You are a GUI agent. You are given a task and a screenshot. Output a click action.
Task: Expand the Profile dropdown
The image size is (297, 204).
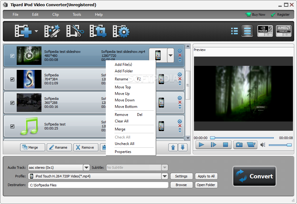click(x=165, y=176)
